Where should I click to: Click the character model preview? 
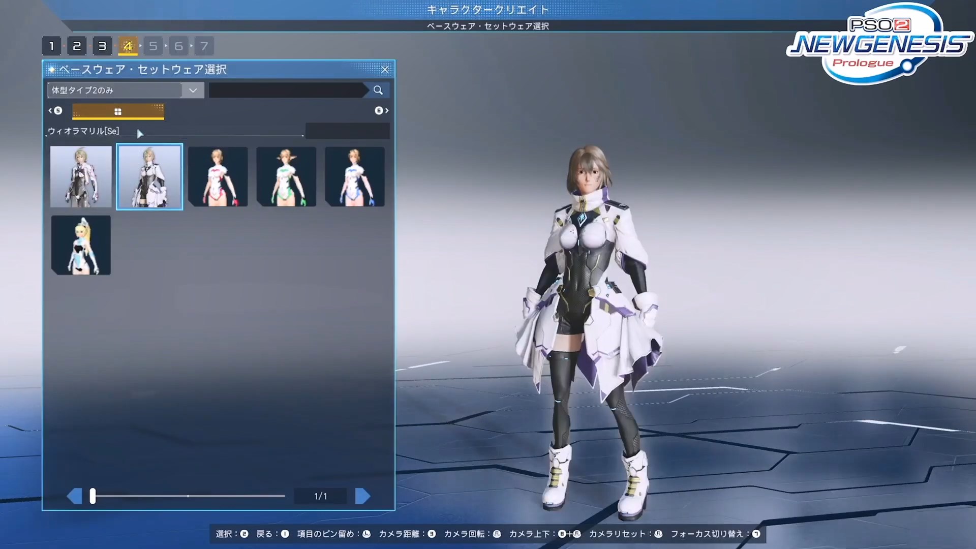590,333
